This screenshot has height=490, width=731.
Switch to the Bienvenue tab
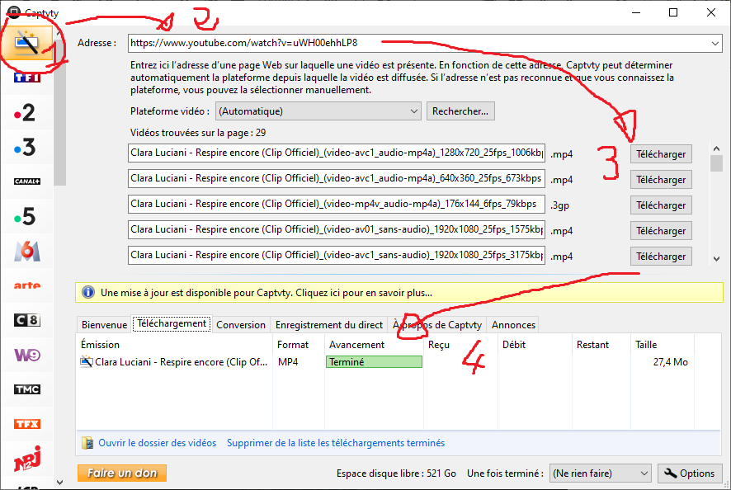104,324
